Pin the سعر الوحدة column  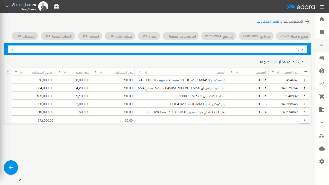65,73
